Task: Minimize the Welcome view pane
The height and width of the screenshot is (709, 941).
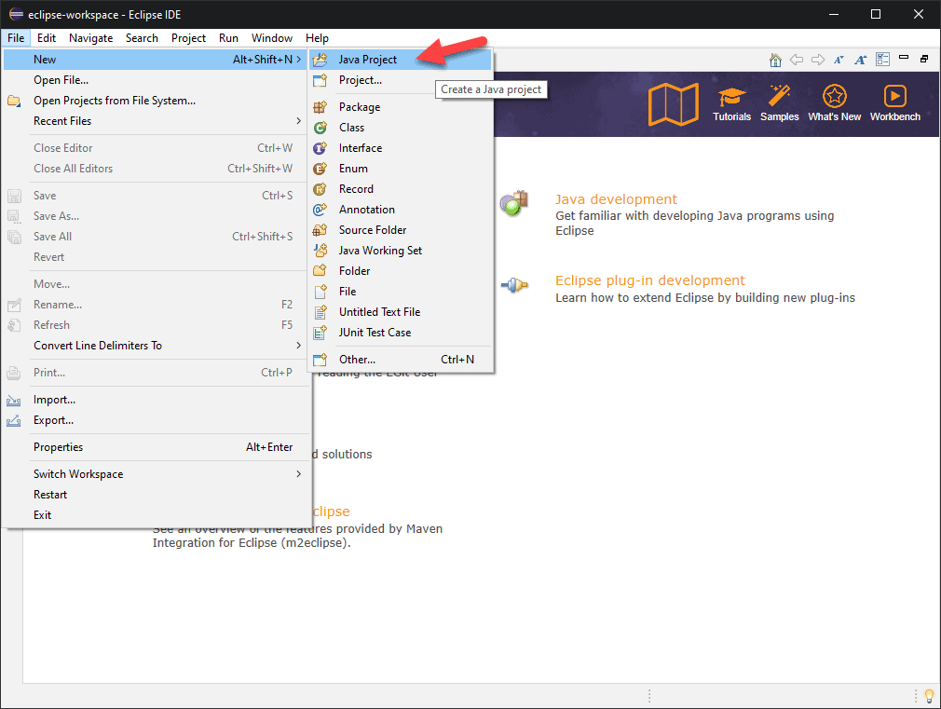Action: click(x=904, y=58)
